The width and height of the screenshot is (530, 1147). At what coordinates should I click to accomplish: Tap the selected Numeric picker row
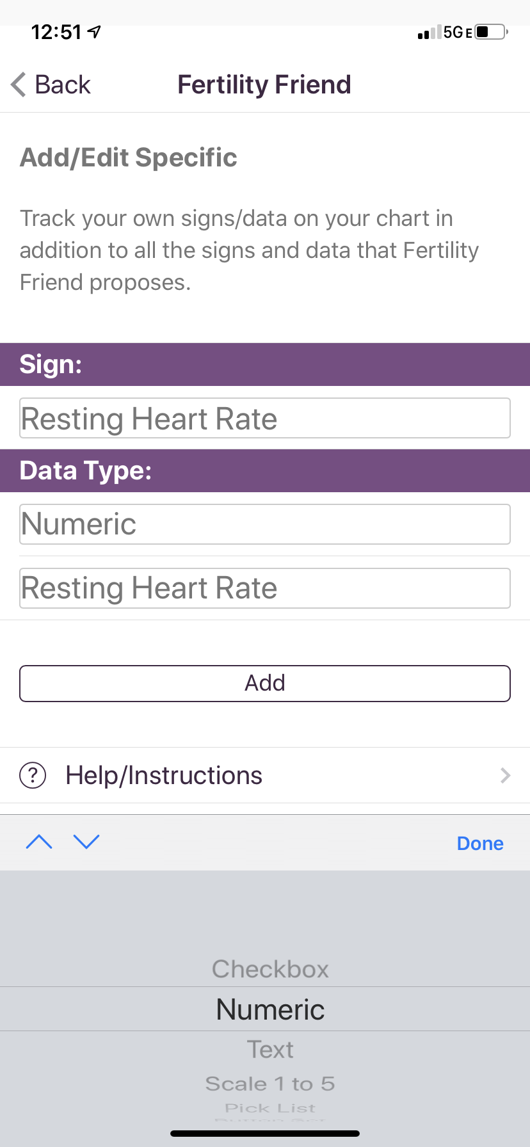270,1009
